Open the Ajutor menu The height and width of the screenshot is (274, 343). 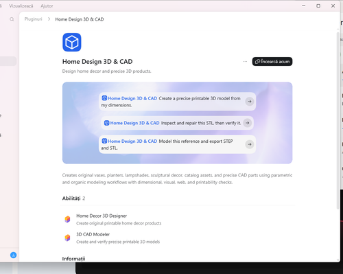click(x=47, y=6)
